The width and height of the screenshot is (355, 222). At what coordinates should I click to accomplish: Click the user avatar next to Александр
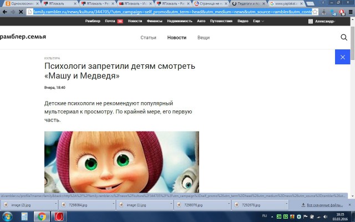pos(311,21)
